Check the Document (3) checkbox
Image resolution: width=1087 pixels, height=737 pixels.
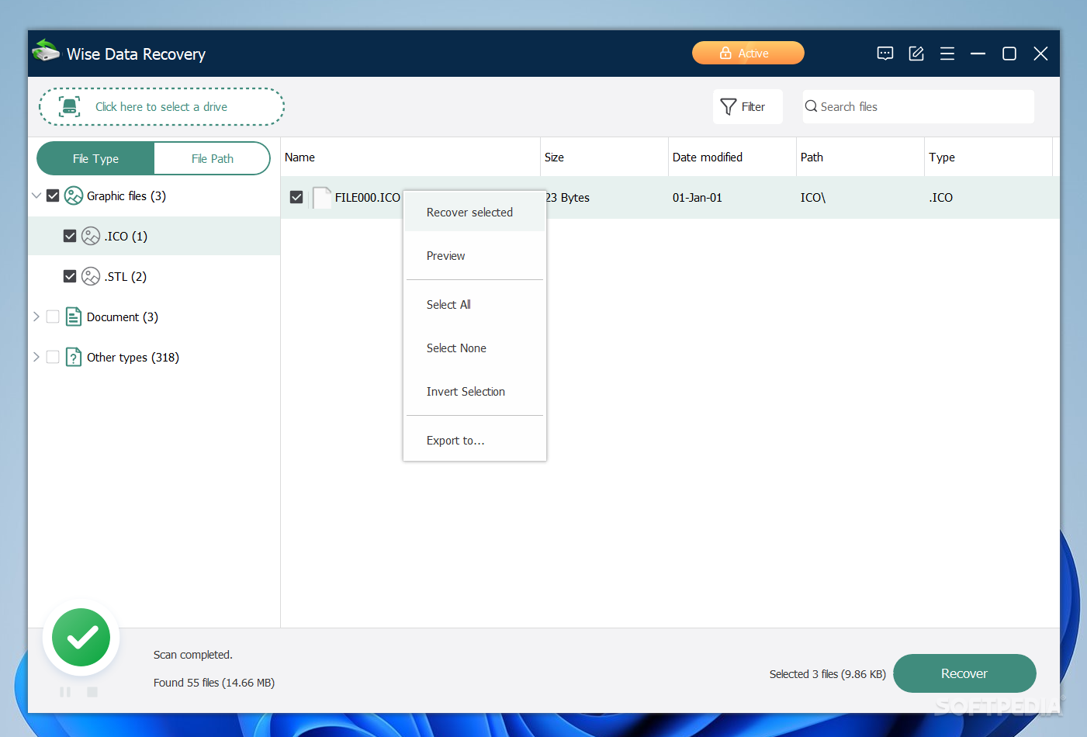click(x=53, y=317)
